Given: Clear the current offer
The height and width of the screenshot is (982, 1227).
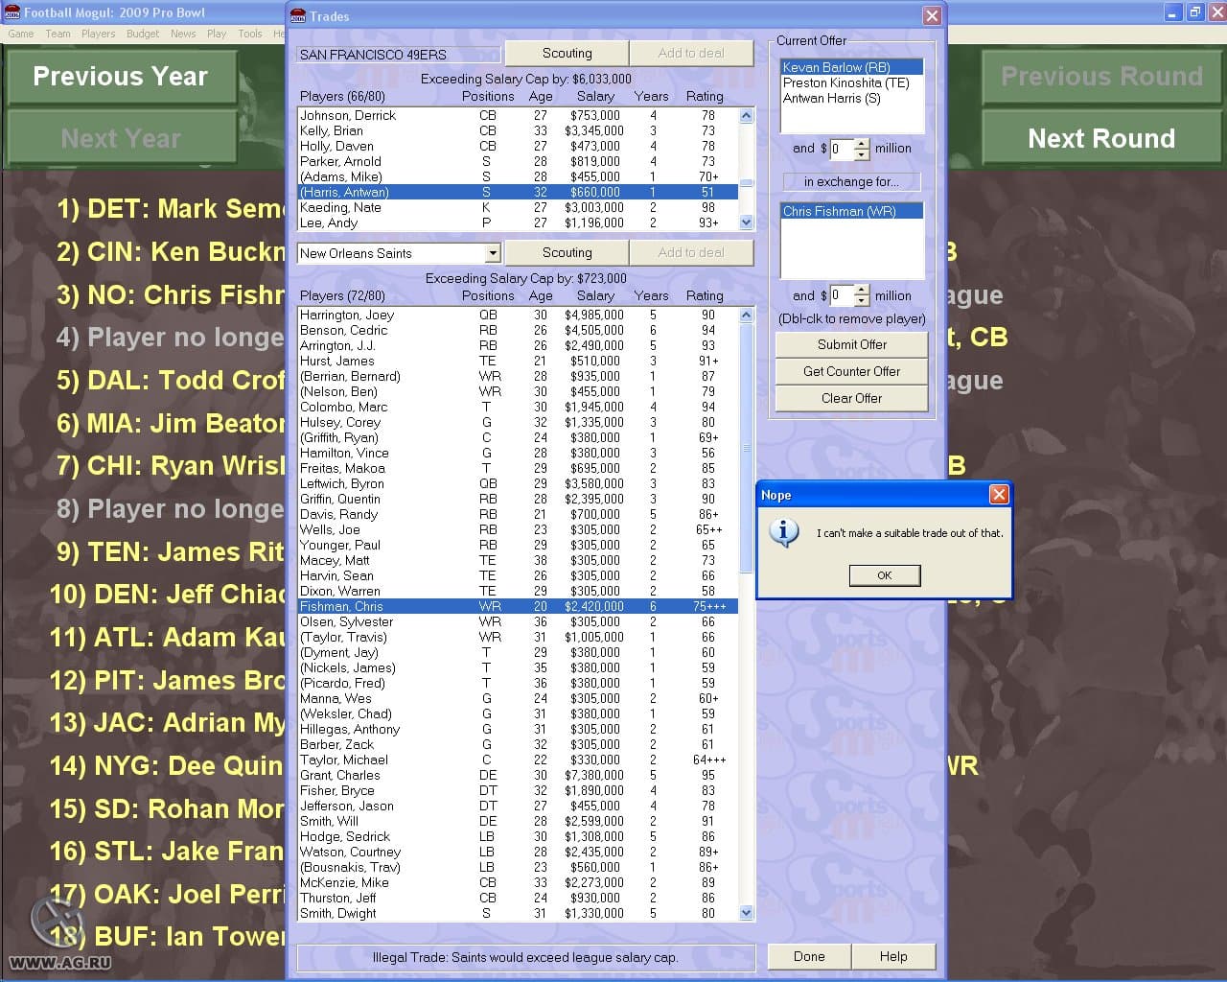Looking at the screenshot, I should pyautogui.click(x=851, y=399).
